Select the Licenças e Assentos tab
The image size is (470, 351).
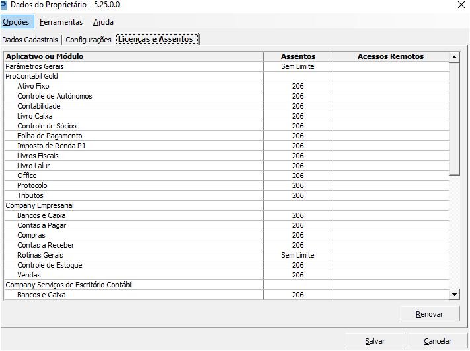click(x=157, y=39)
